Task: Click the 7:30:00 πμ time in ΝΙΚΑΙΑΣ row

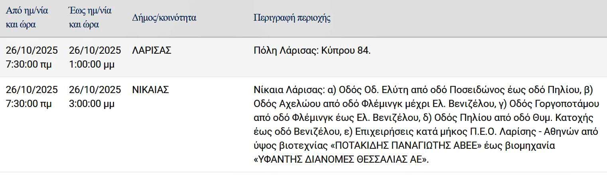Action: click(29, 104)
